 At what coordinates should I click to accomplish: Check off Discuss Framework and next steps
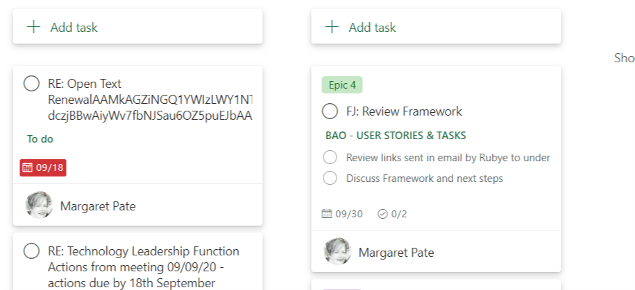[x=330, y=179]
